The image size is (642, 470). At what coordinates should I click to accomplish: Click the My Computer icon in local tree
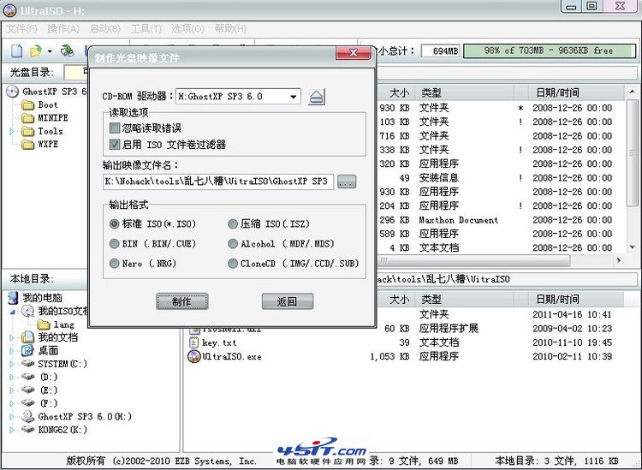[14, 298]
